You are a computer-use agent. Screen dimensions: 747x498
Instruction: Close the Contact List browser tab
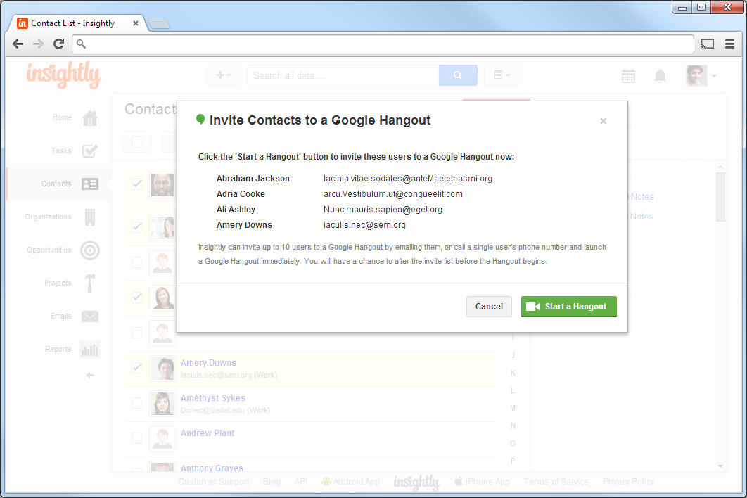(136, 23)
